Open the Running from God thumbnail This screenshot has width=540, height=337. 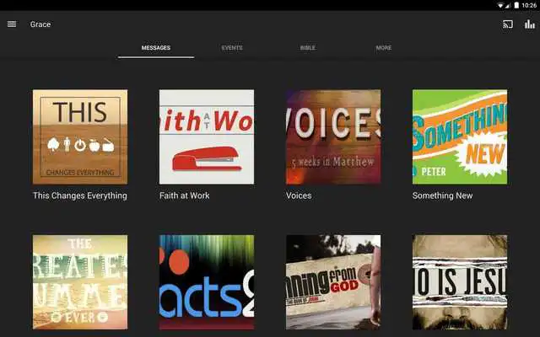[x=333, y=281]
